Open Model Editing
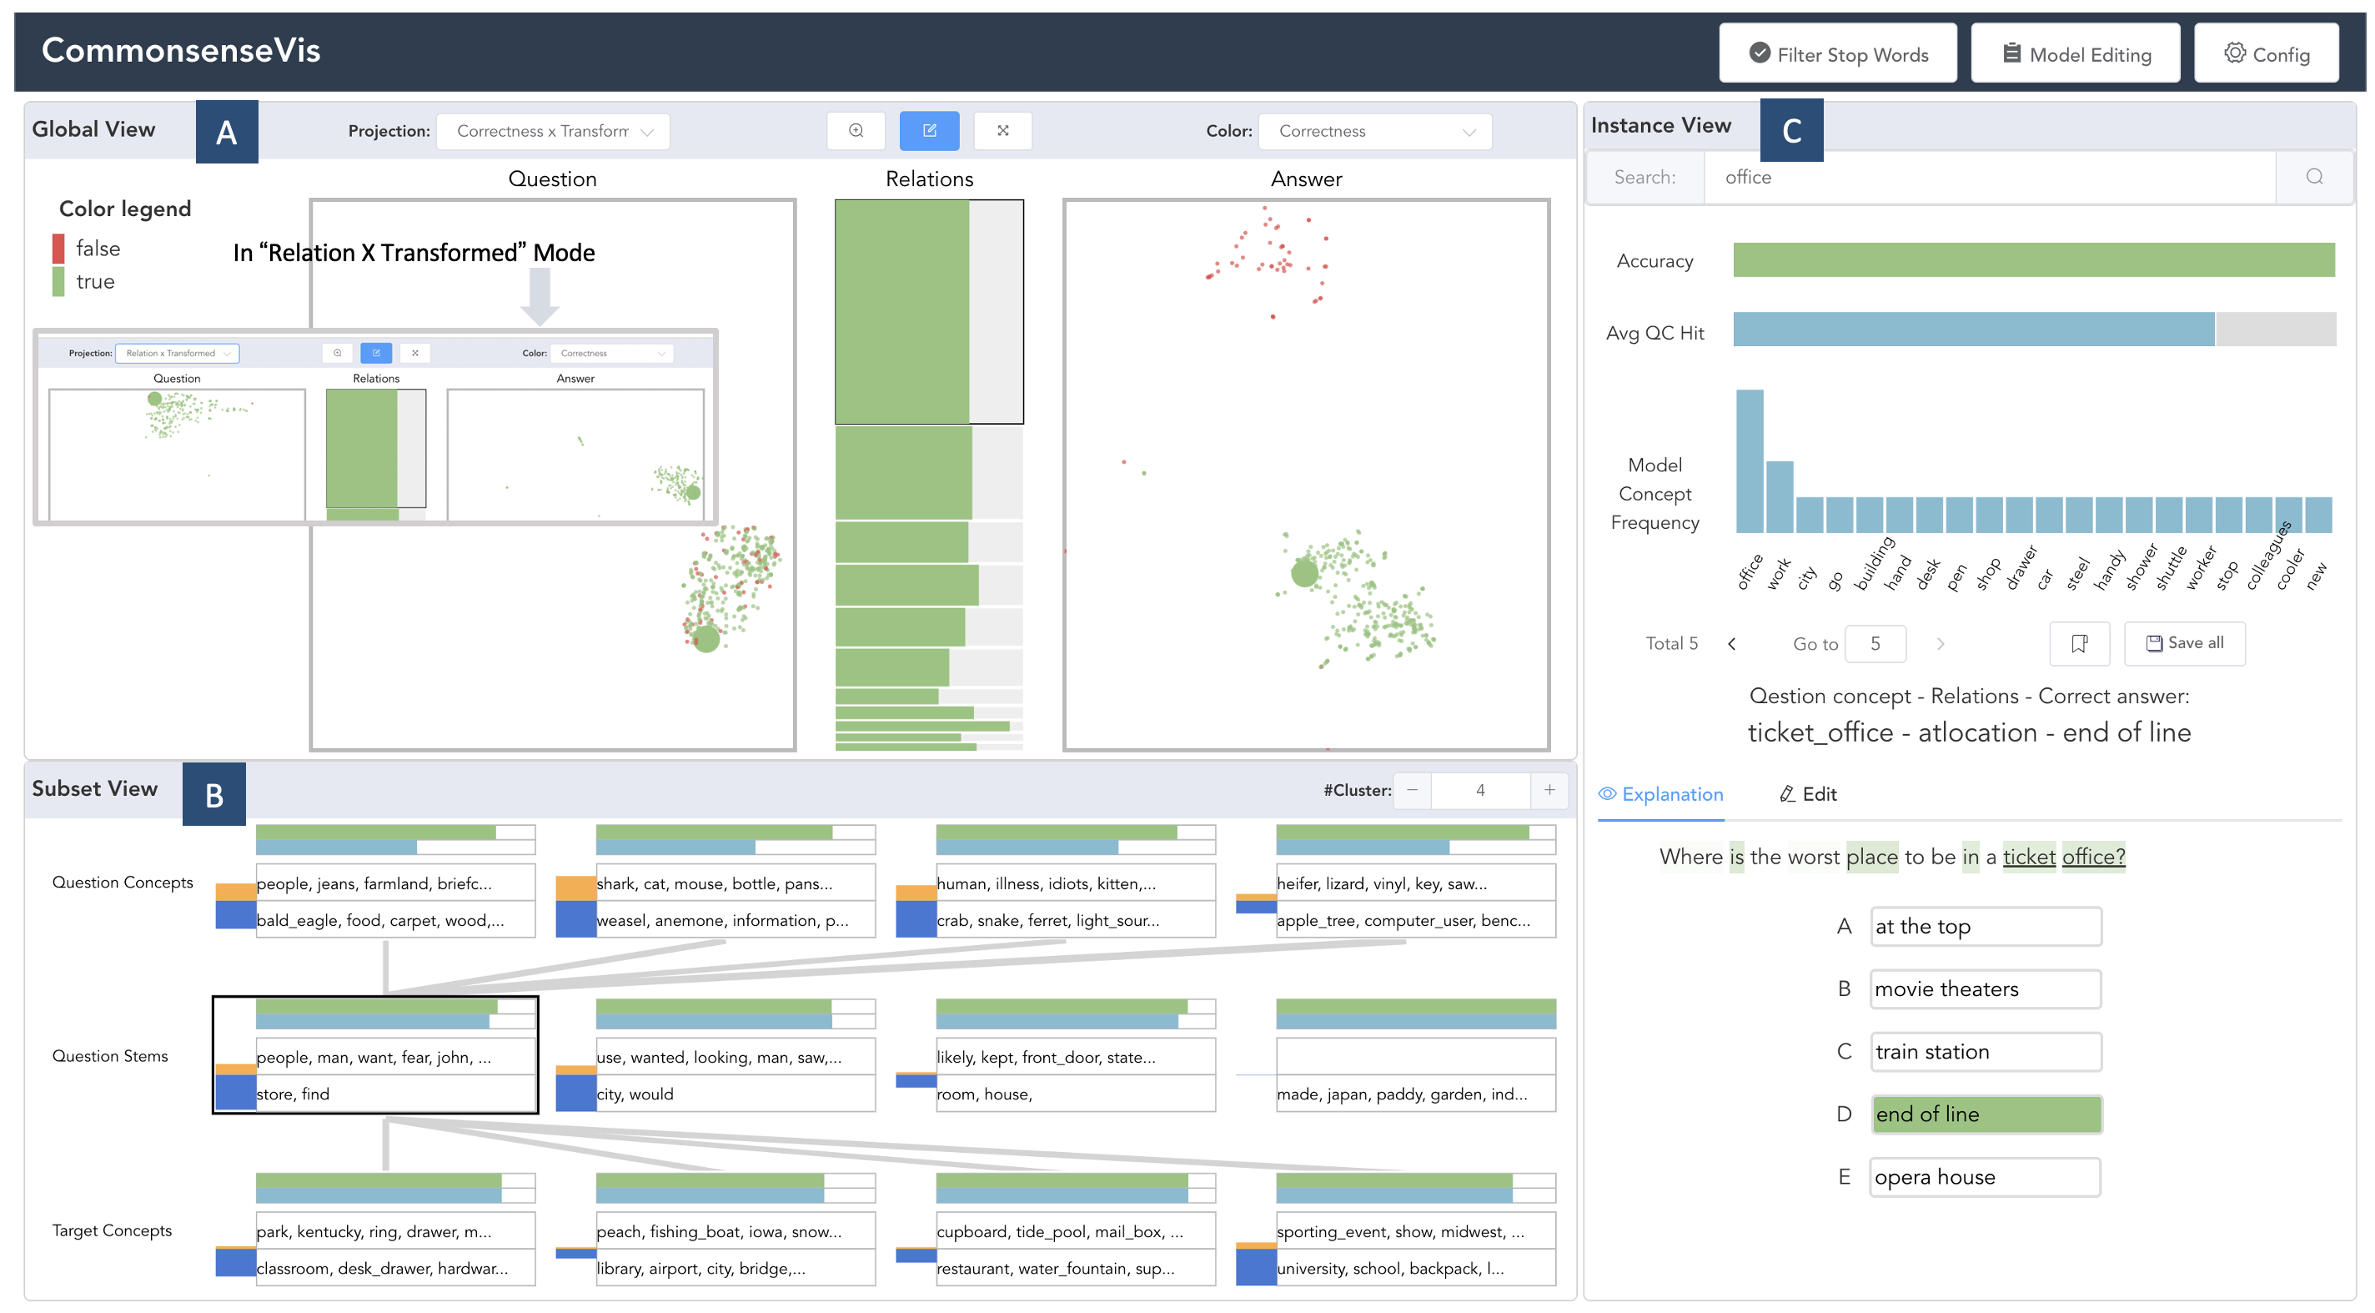The width and height of the screenshot is (2375, 1313). pyautogui.click(x=2075, y=53)
